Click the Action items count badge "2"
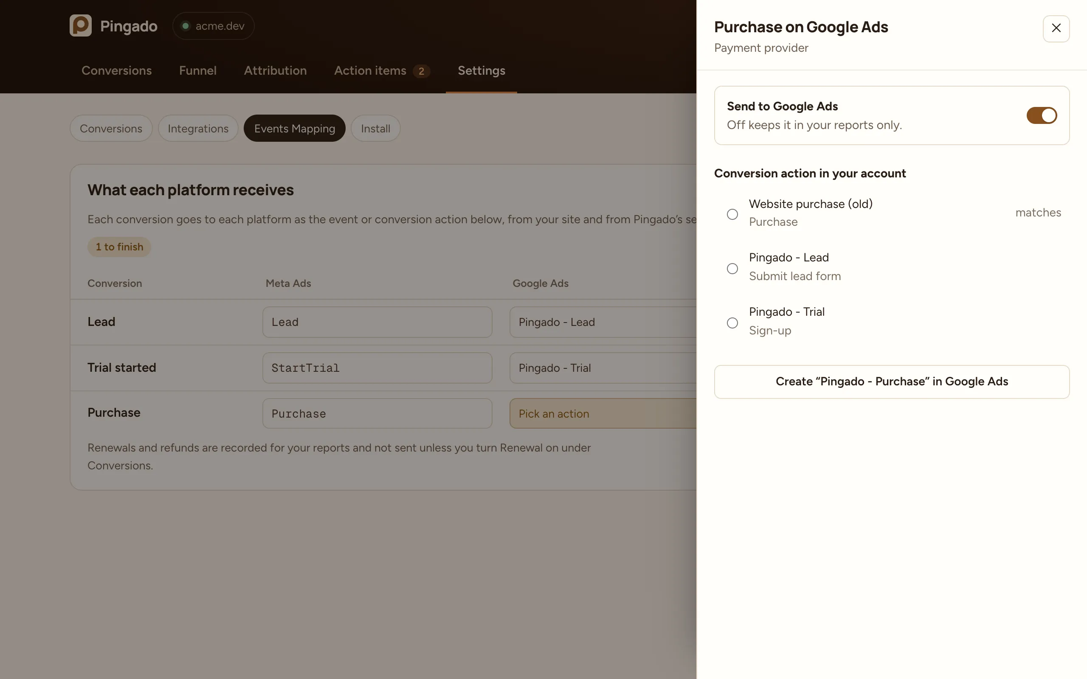This screenshot has width=1087, height=679. click(421, 71)
